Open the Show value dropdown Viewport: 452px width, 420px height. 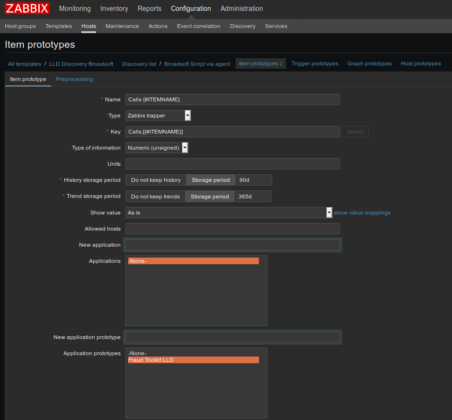point(229,213)
